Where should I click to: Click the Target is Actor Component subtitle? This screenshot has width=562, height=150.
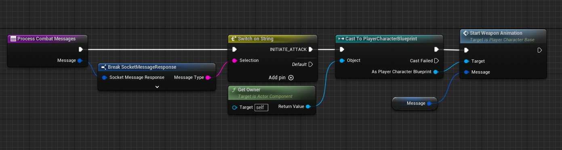pos(265,96)
